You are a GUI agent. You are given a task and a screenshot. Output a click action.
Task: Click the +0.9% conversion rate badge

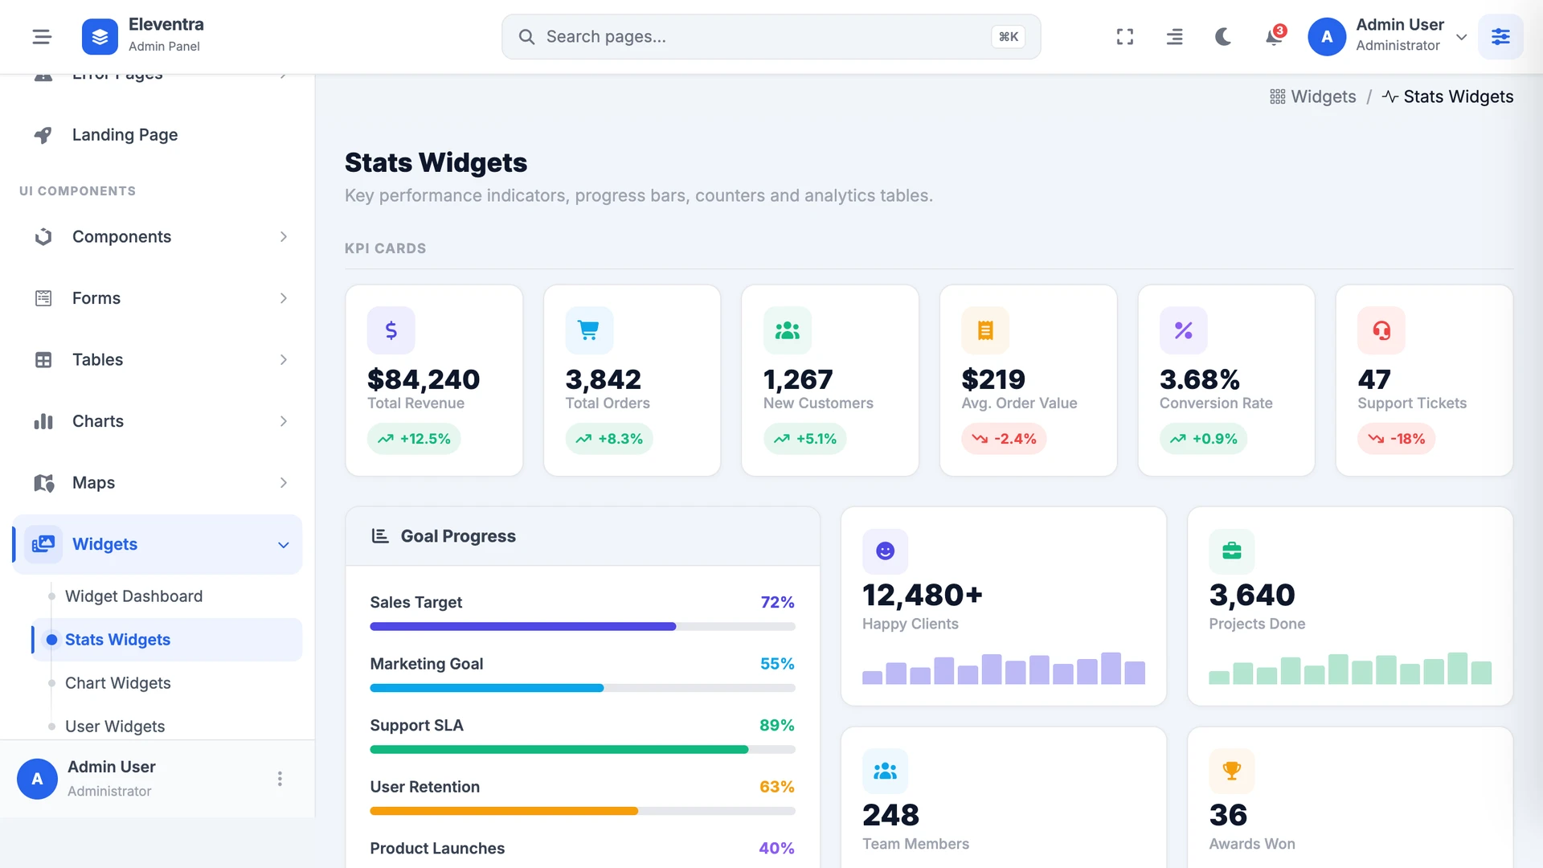1203,439
